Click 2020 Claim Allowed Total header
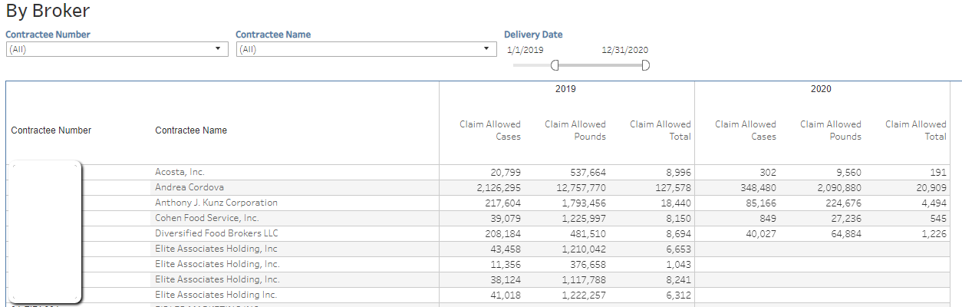Image resolution: width=962 pixels, height=307 pixels. pyautogui.click(x=916, y=130)
